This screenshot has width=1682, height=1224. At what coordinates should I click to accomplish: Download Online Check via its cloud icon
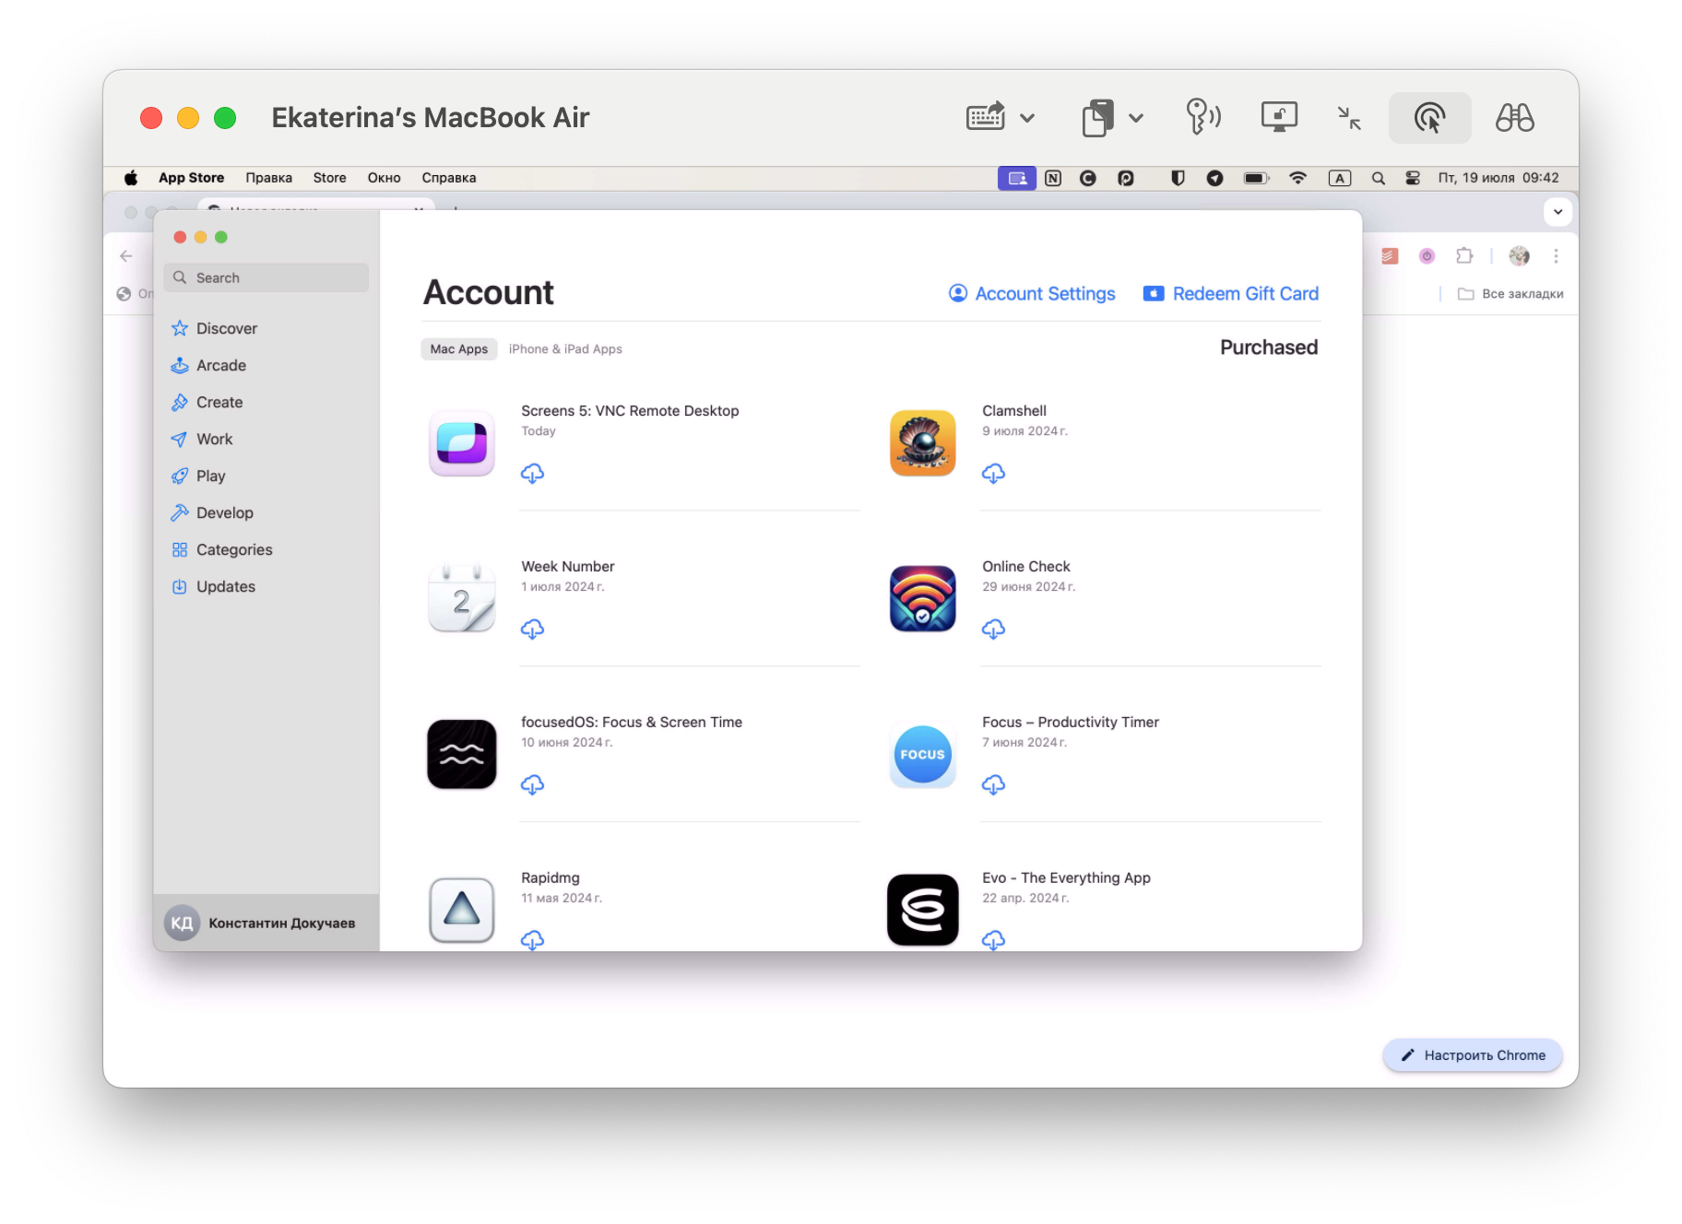[x=993, y=630]
